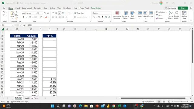Open Analyze Data tool

(184, 15)
